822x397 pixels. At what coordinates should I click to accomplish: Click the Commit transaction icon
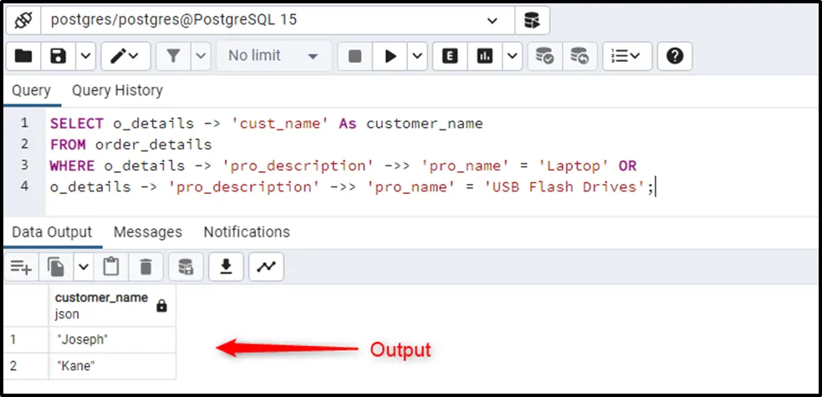point(544,56)
